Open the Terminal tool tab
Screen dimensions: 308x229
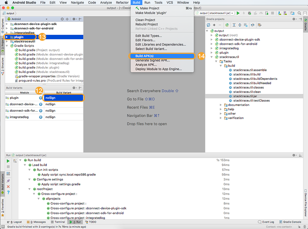pyautogui.click(x=58, y=222)
